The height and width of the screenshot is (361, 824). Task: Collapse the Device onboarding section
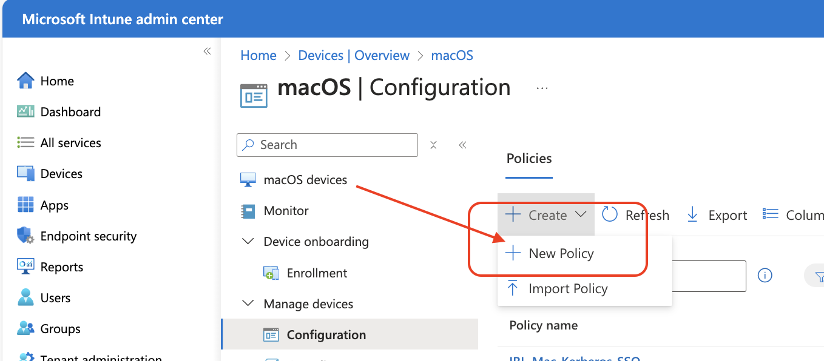point(248,242)
